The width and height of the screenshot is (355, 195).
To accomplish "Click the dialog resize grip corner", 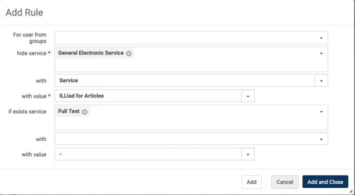I will 351,191.
